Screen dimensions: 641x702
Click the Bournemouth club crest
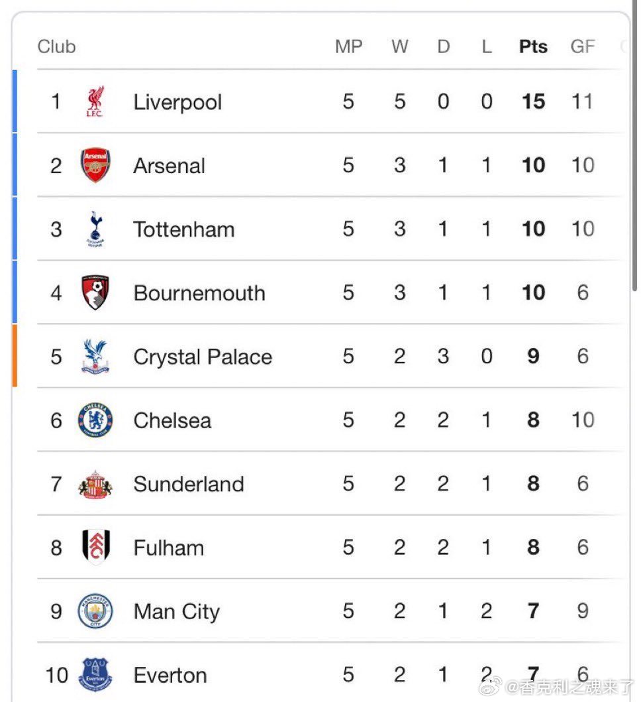(x=95, y=293)
